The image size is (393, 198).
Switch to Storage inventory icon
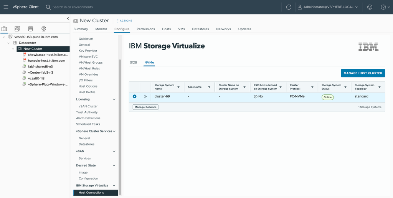coord(31,28)
